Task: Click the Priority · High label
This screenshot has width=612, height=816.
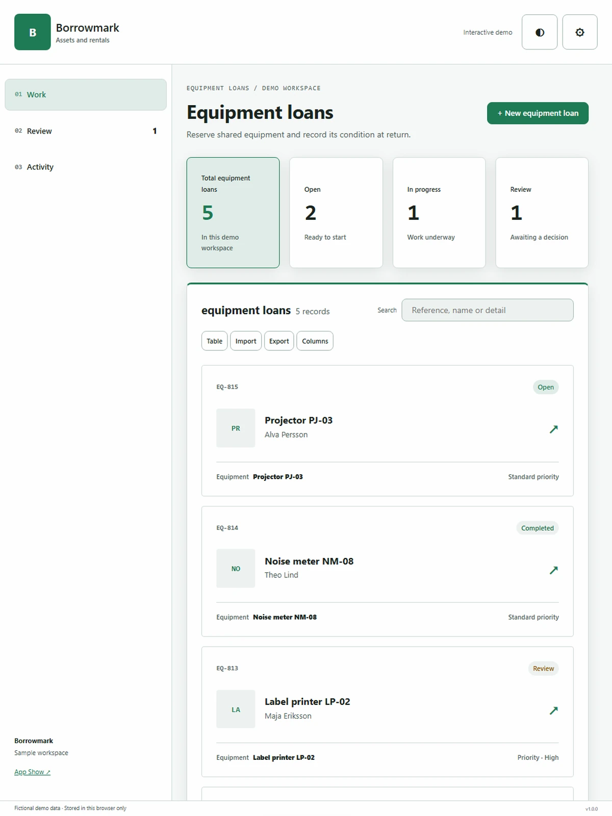Action: point(538,757)
